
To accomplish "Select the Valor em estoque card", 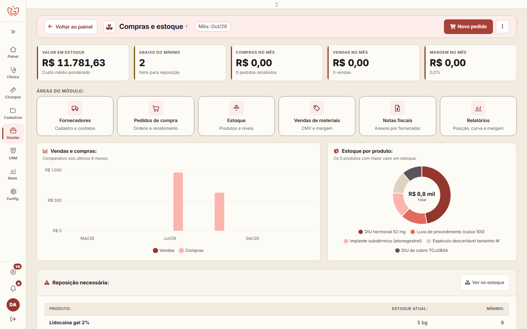I will coord(83,63).
